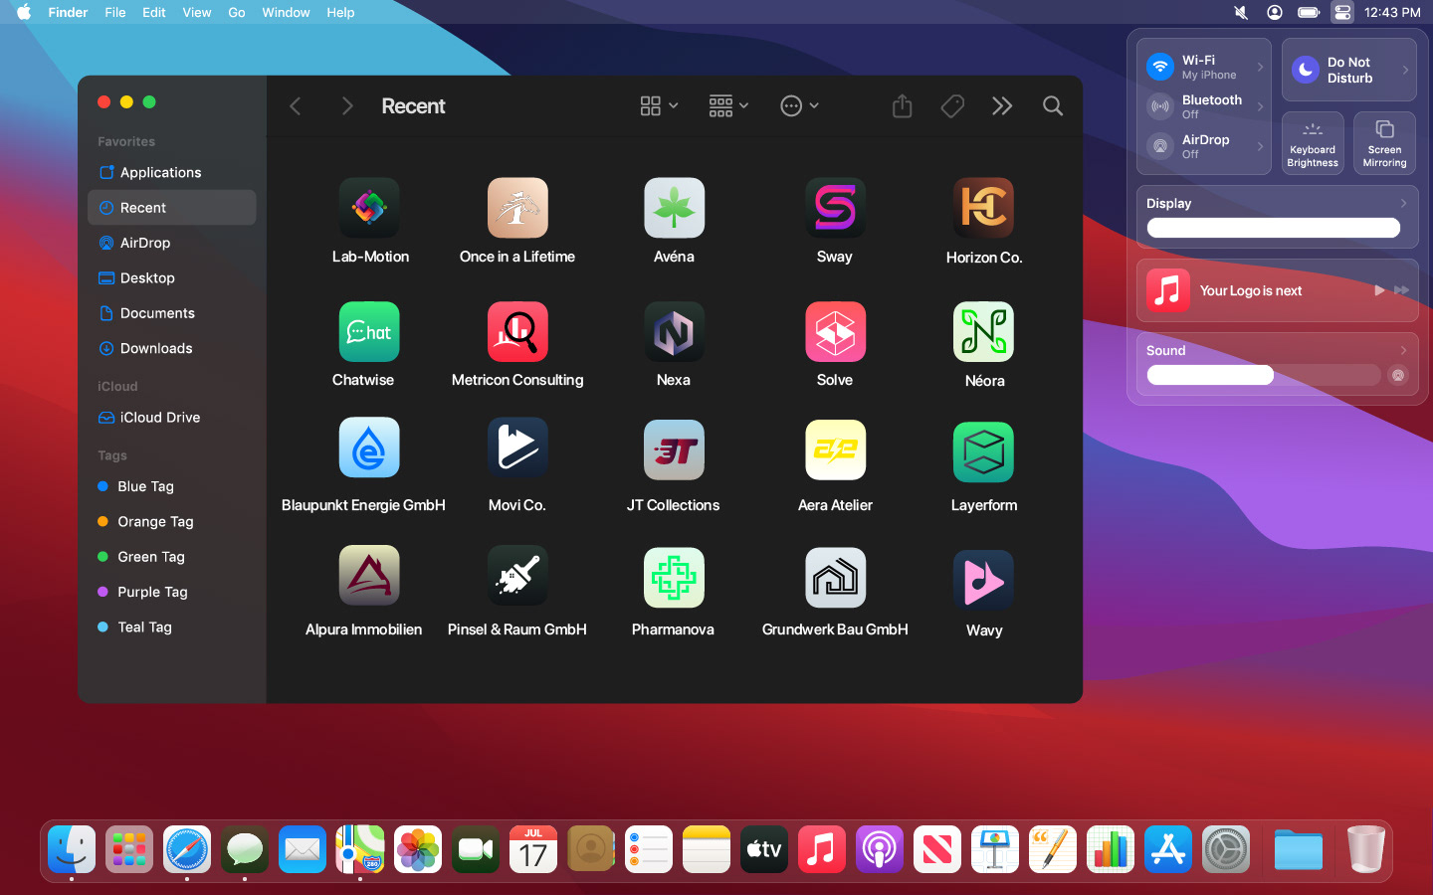The width and height of the screenshot is (1433, 895).
Task: Select Downloads in the sidebar
Action: [172, 348]
